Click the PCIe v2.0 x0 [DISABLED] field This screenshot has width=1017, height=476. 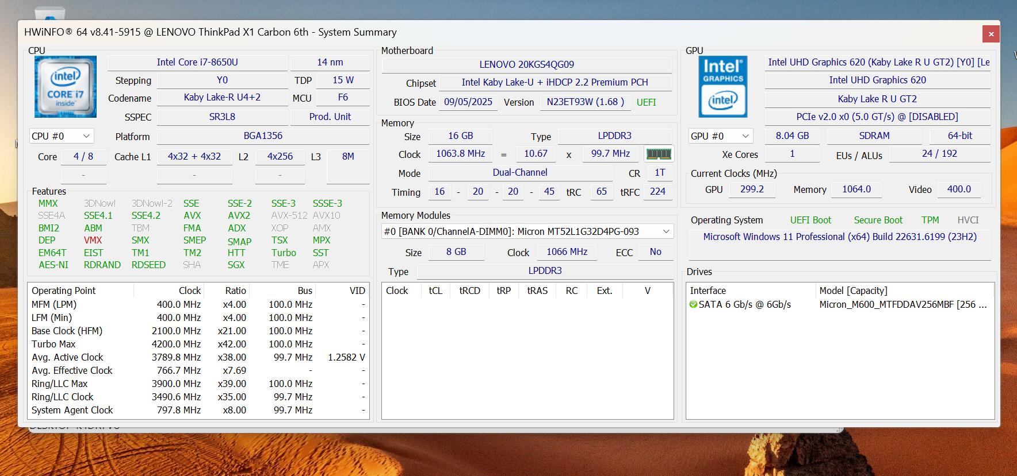[x=877, y=117]
